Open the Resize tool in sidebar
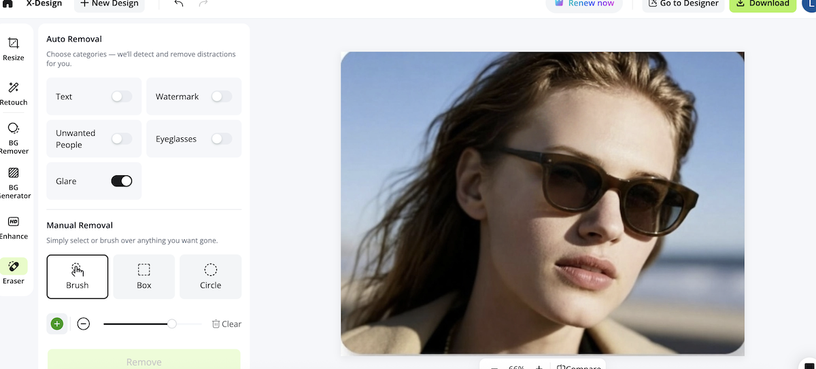Image resolution: width=816 pixels, height=369 pixels. click(x=13, y=50)
